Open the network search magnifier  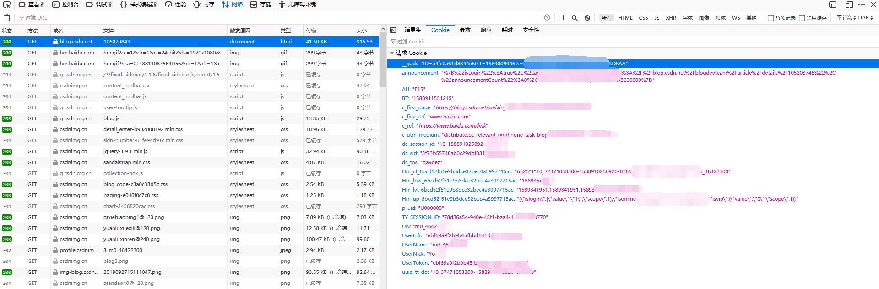click(575, 18)
